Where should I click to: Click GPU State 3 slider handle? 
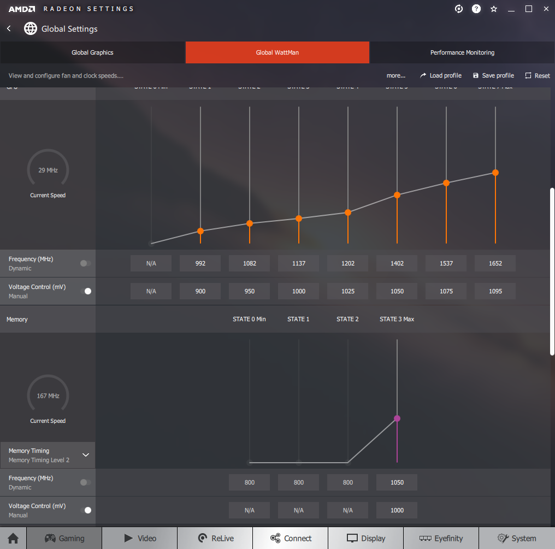(x=299, y=219)
